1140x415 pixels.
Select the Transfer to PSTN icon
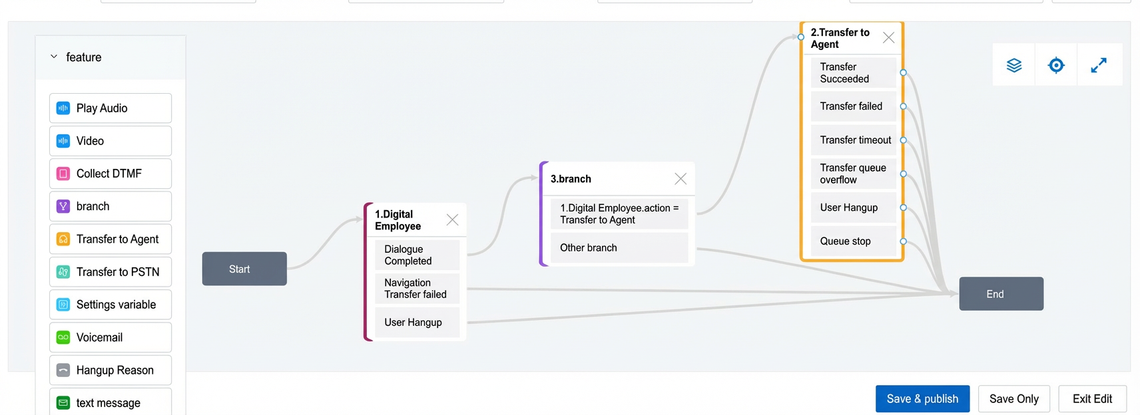63,272
